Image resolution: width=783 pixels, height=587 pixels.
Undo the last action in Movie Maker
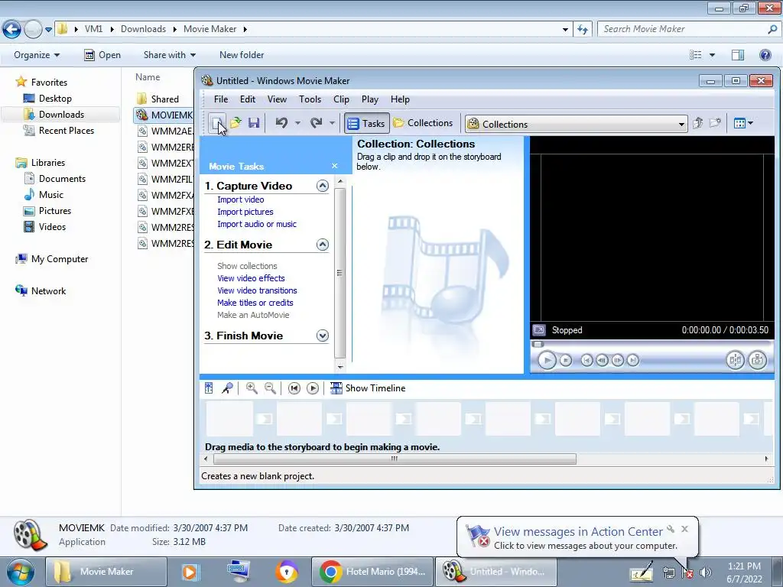[x=281, y=123]
